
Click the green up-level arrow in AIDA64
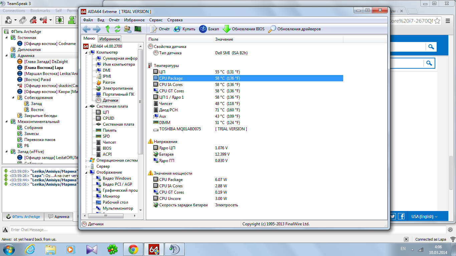click(107, 29)
